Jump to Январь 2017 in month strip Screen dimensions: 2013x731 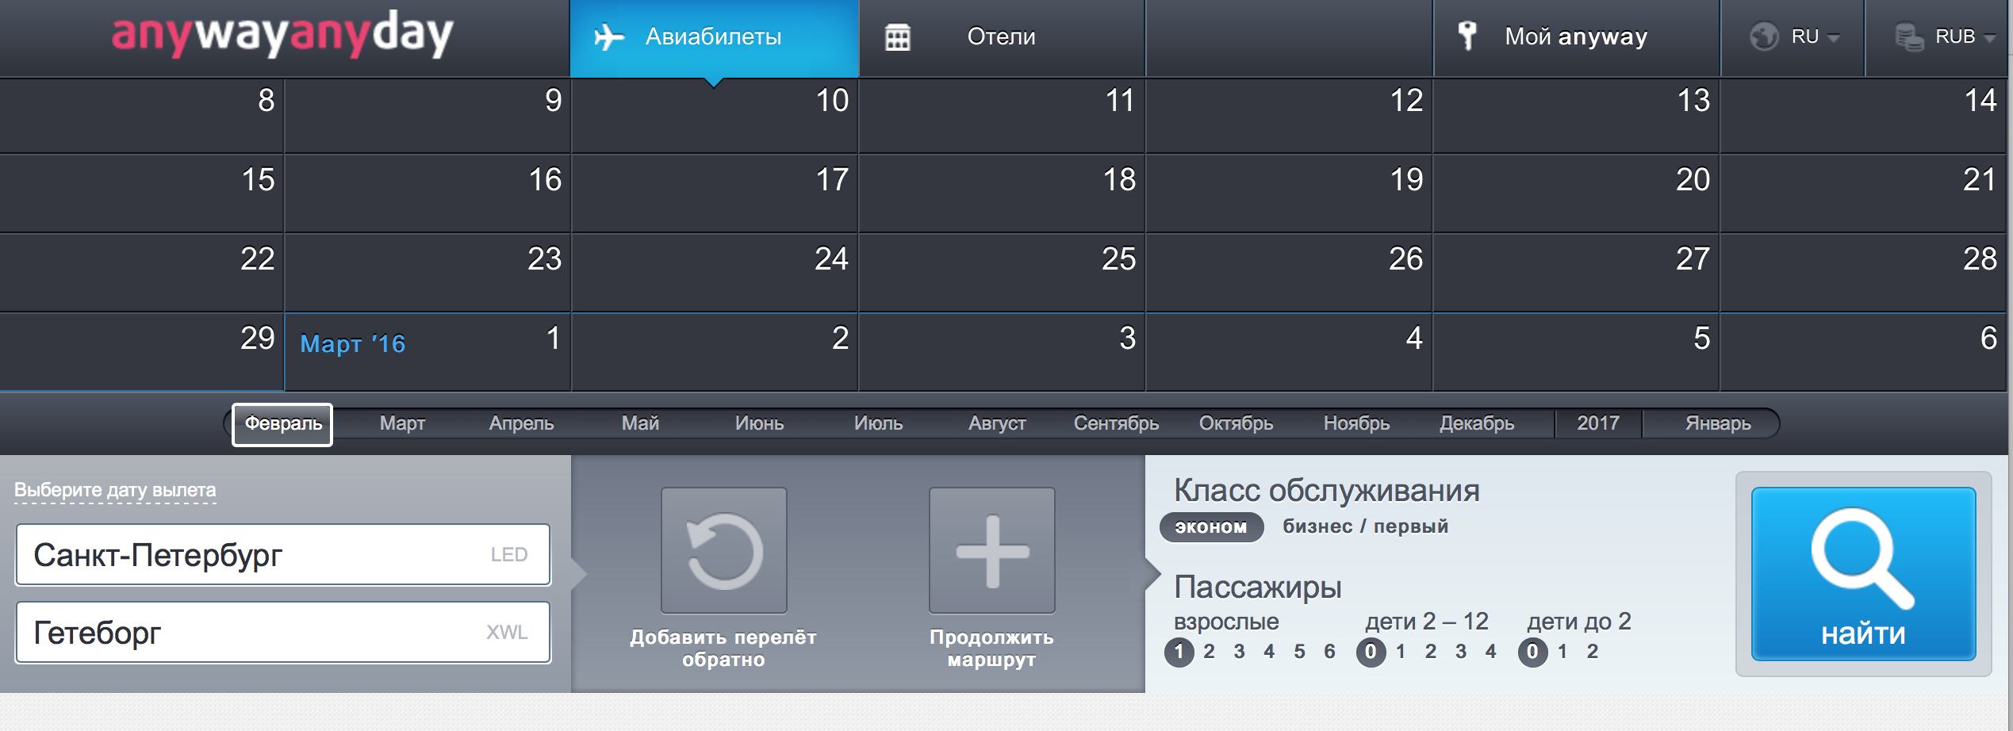coord(1718,423)
